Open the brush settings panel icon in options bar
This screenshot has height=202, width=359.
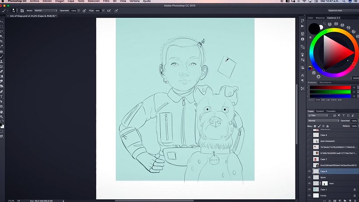(22, 11)
